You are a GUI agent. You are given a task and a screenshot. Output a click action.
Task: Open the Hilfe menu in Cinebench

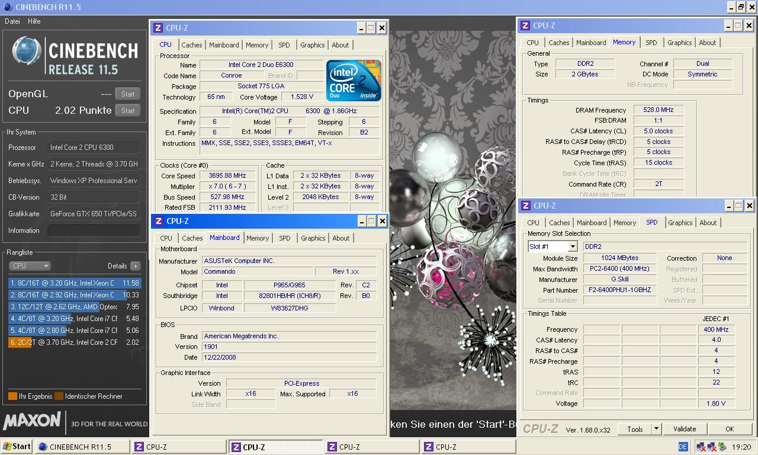[34, 21]
